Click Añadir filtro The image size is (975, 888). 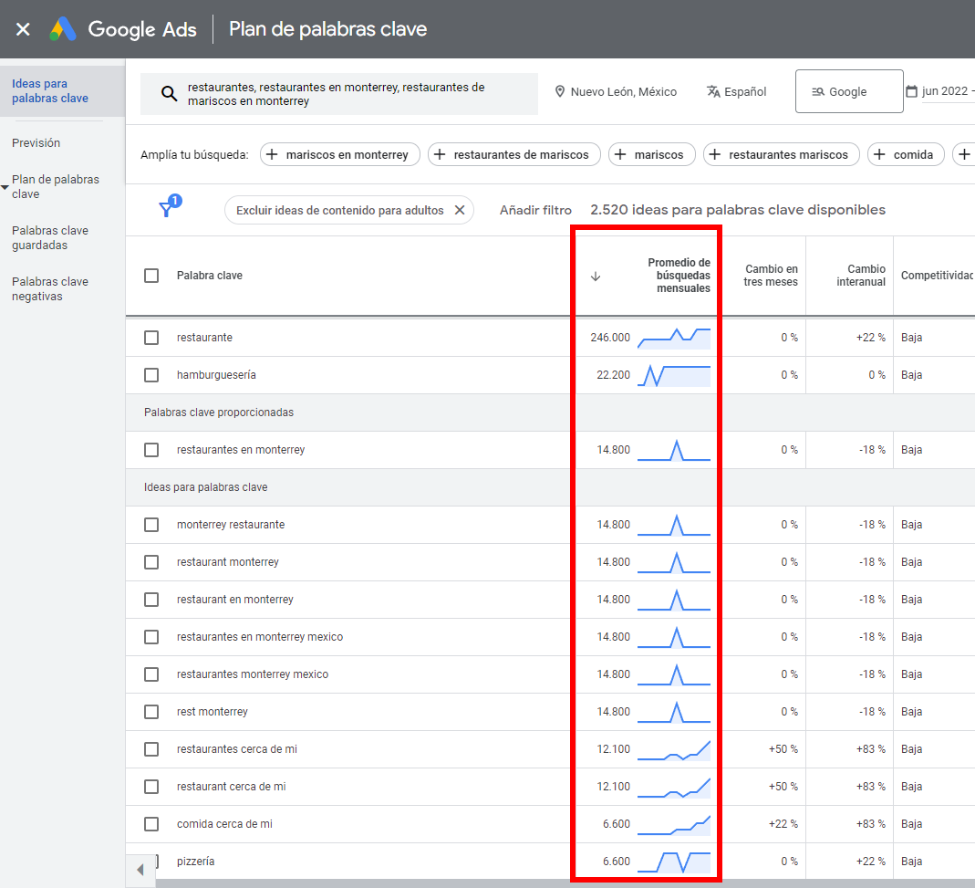pos(535,210)
